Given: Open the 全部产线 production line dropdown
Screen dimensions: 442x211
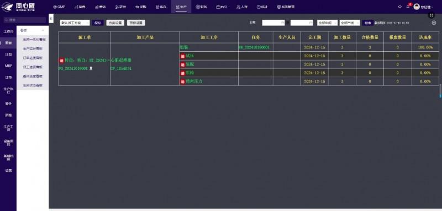Looking at the screenshot, I should click(350, 23).
